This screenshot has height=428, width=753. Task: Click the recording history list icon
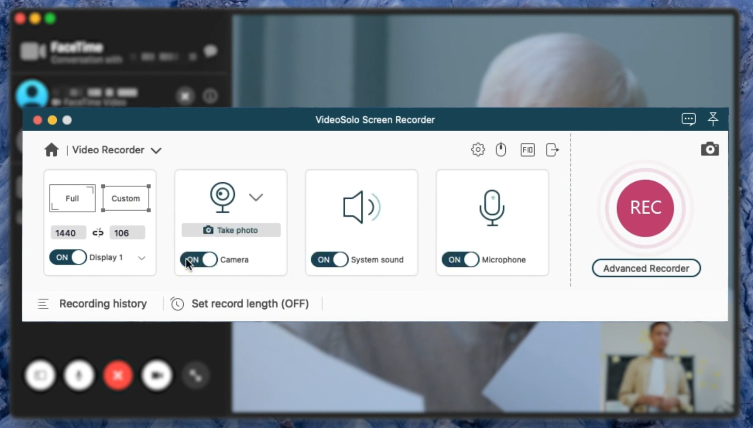(x=43, y=304)
